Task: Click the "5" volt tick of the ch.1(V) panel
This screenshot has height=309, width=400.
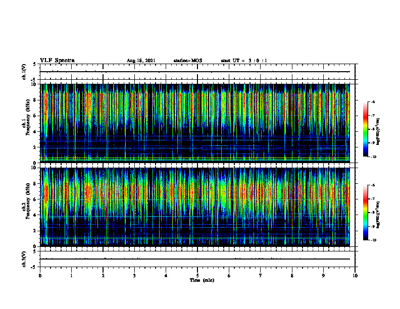Action: click(35, 64)
